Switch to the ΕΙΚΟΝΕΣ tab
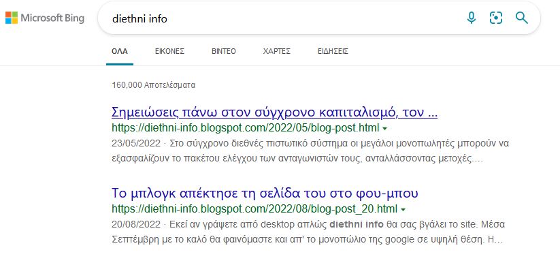Screen dimensions: 560x265 [x=169, y=52]
